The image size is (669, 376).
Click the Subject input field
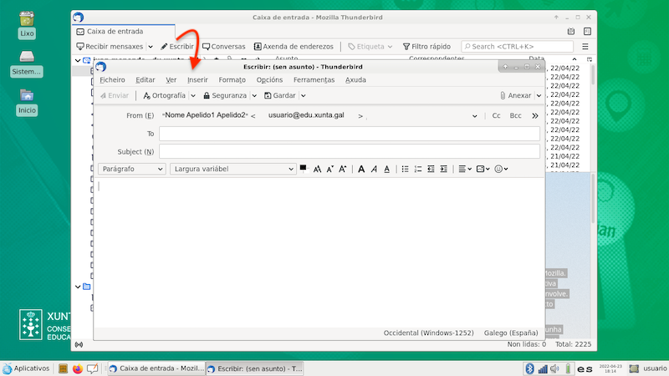click(x=349, y=151)
